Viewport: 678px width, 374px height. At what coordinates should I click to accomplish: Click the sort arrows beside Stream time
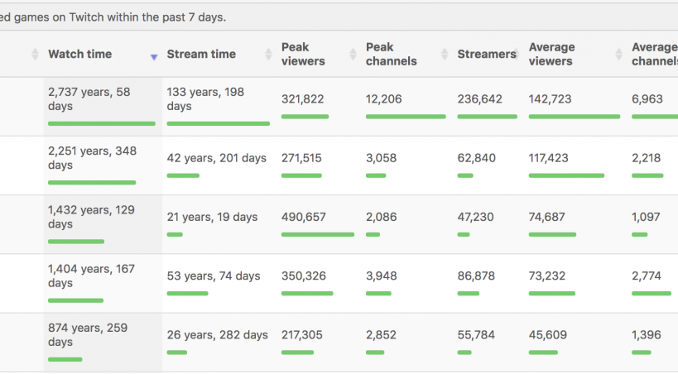pyautogui.click(x=268, y=55)
